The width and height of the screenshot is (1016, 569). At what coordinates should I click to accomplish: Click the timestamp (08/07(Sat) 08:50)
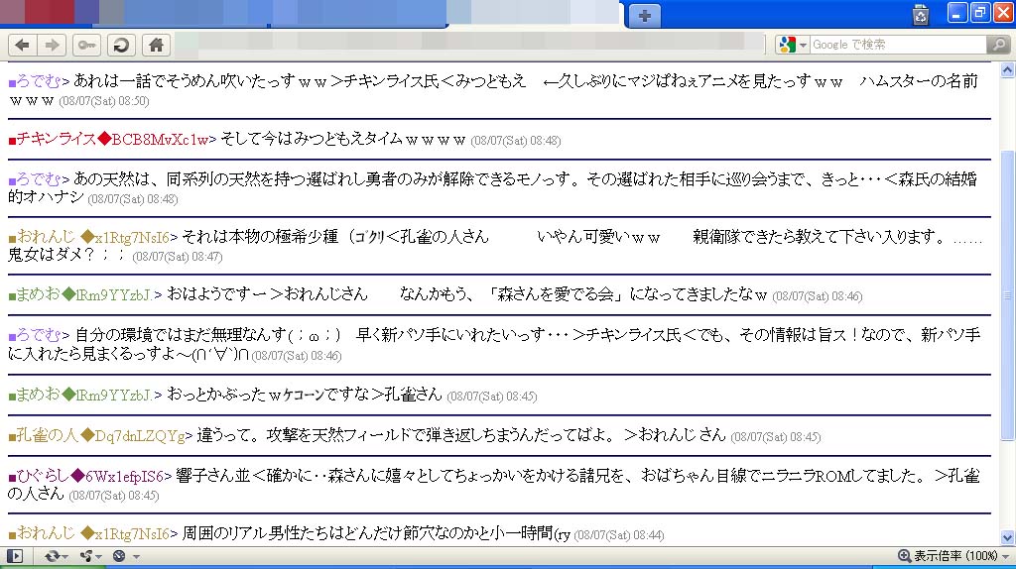(x=103, y=101)
